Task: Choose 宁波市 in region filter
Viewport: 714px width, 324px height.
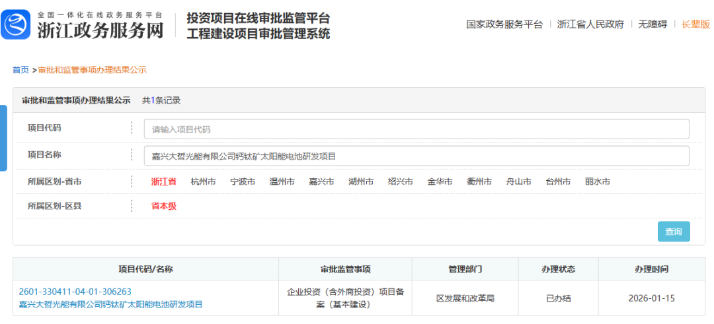Action: click(x=243, y=182)
